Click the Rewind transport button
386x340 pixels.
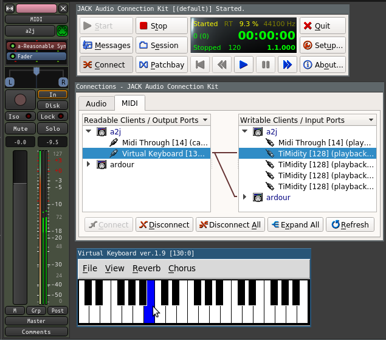222,64
